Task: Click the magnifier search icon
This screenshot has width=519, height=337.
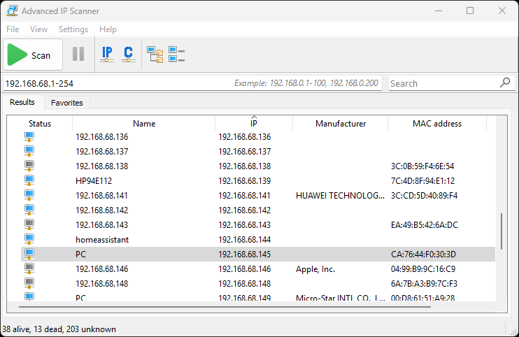Action: [506, 83]
